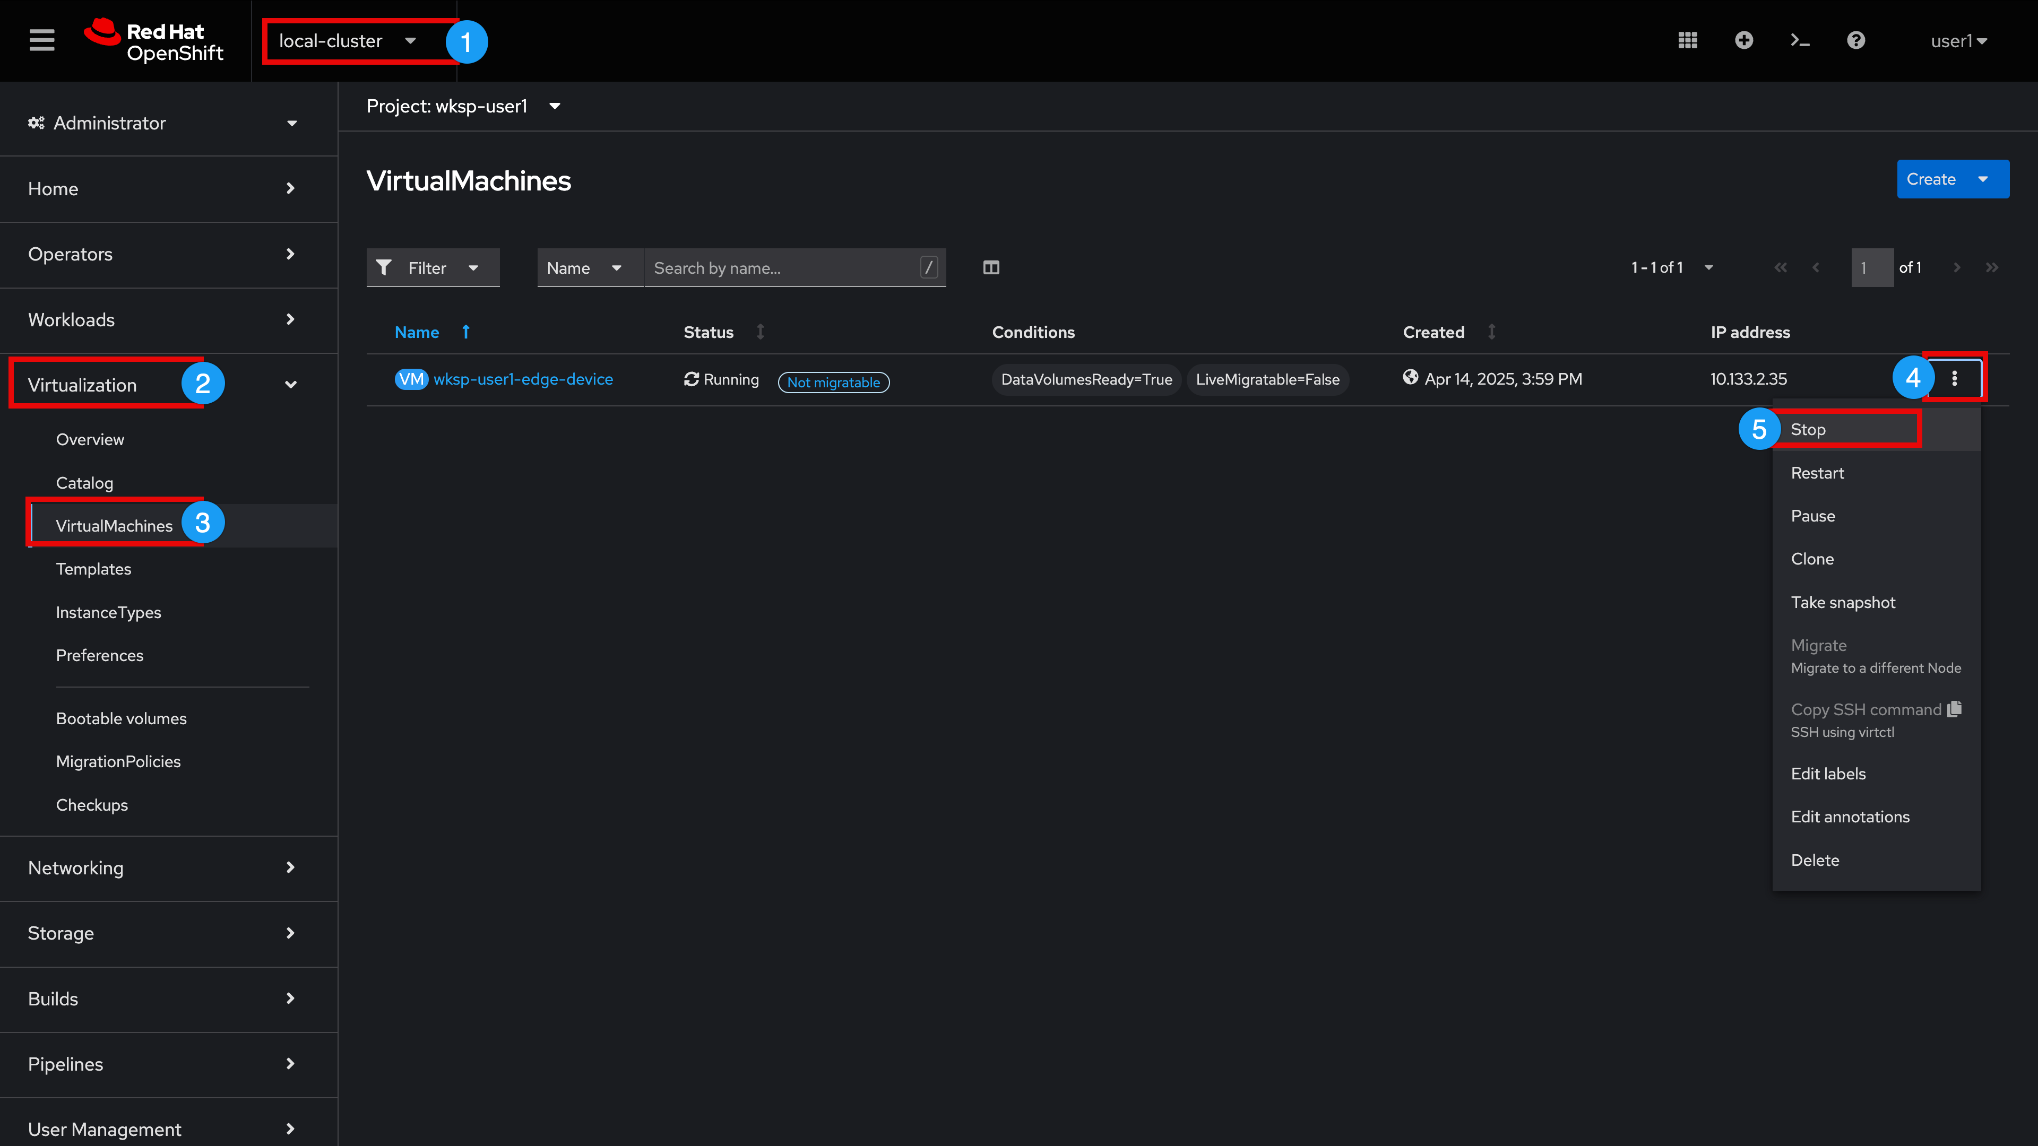
Task: Sort by Status column
Action: point(761,332)
